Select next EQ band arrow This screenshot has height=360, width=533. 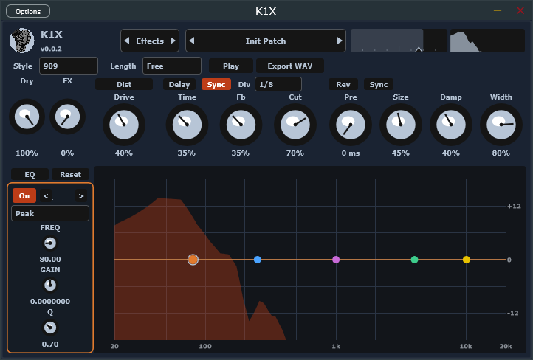tap(81, 196)
